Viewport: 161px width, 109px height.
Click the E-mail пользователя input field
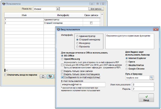(x=83, y=84)
